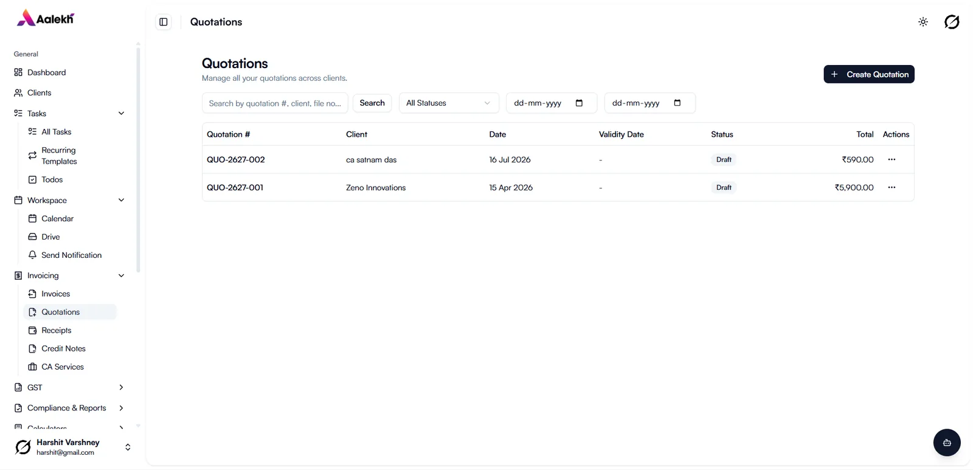Click client name ca satnam das
973x470 pixels.
coord(372,160)
